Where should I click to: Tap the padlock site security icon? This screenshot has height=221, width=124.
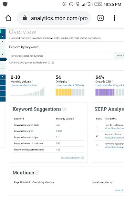tap(25, 18)
